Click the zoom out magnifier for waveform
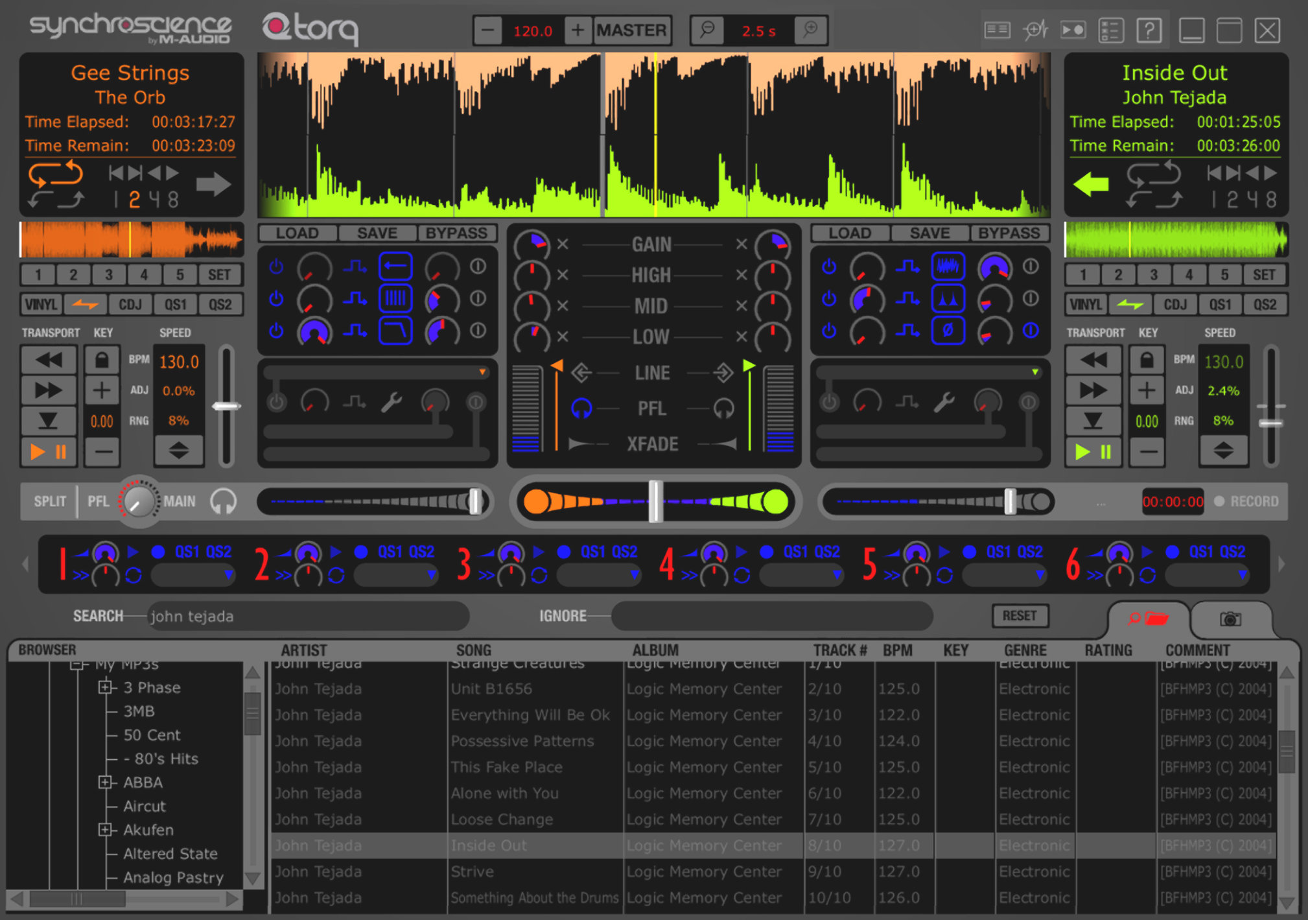Image resolution: width=1308 pixels, height=920 pixels. 707,30
